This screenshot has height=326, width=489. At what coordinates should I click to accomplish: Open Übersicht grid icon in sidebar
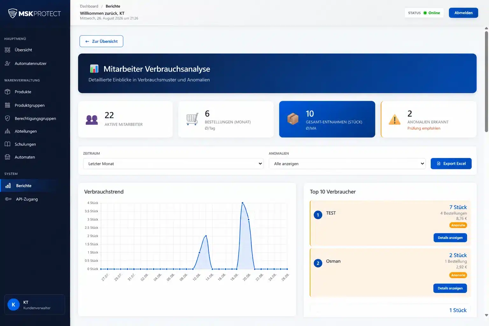(8, 50)
